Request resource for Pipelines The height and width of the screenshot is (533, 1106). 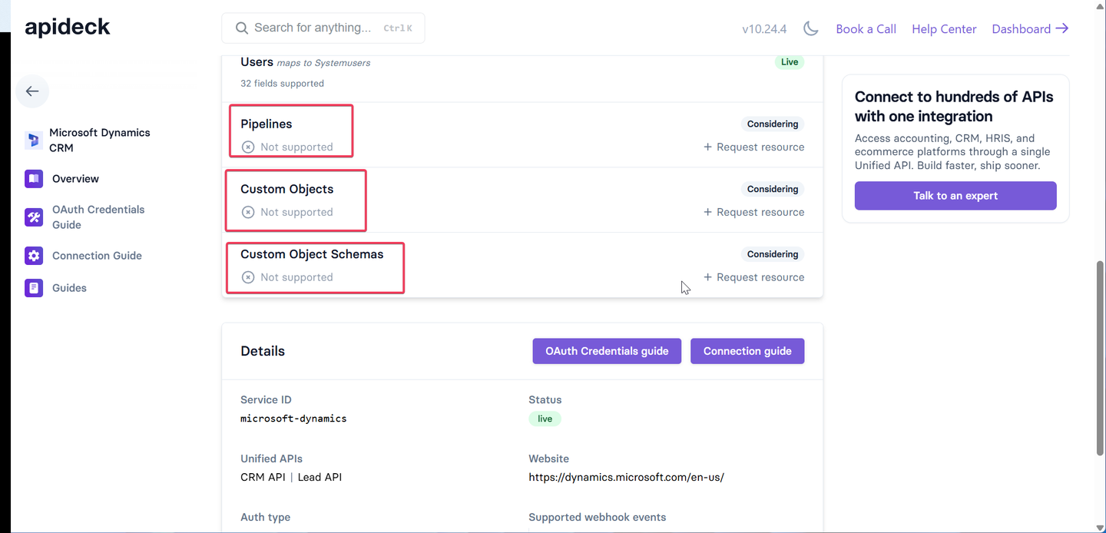pos(754,147)
